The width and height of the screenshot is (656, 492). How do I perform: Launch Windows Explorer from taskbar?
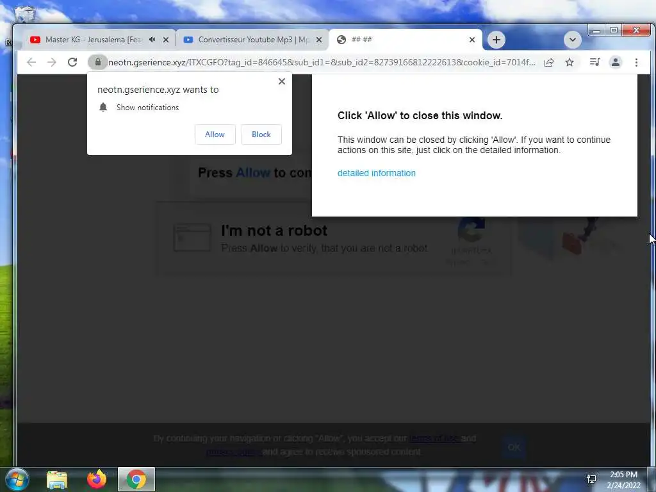(57, 479)
